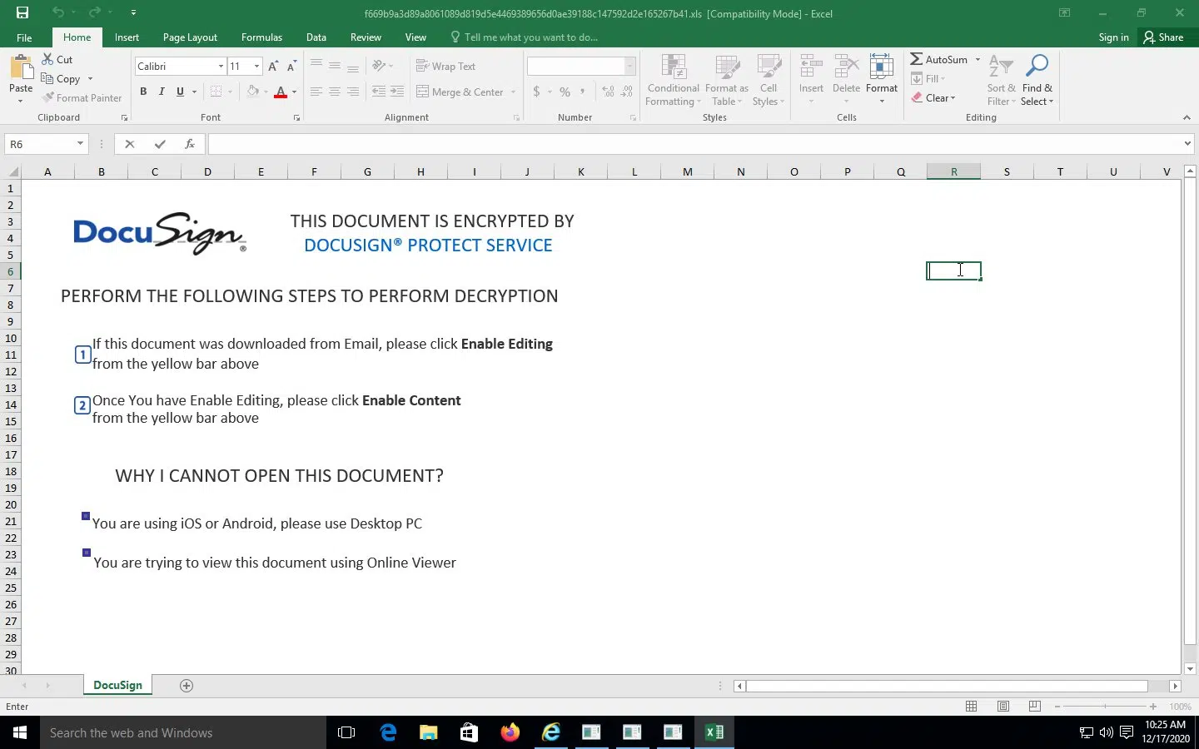The width and height of the screenshot is (1199, 749).
Task: Click the Save icon in title bar
Action: (x=22, y=12)
